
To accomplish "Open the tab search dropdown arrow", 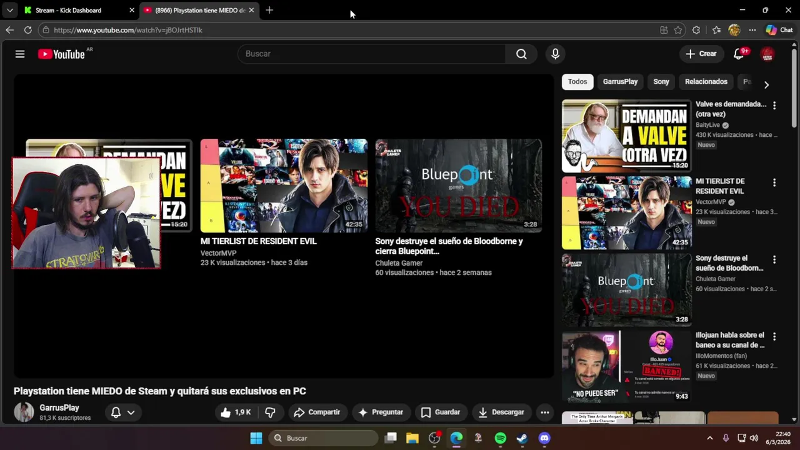I will [x=9, y=10].
